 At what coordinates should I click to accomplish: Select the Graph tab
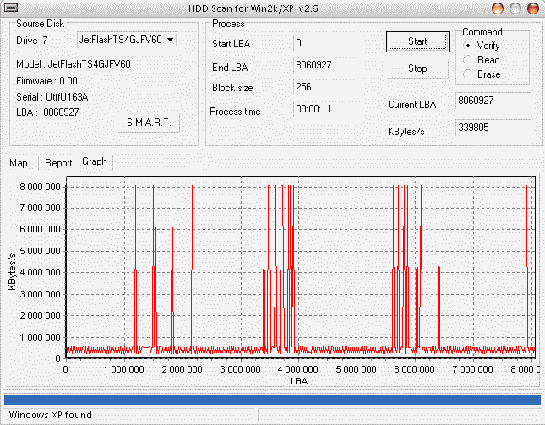coord(95,161)
